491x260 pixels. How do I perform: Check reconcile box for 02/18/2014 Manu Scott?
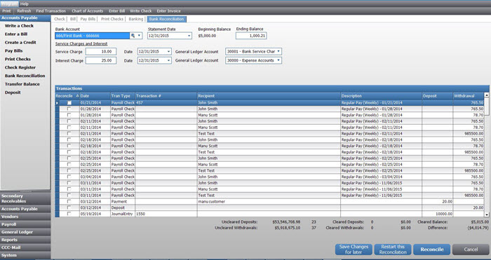[69, 146]
